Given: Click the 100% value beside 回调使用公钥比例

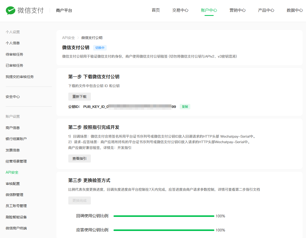Looking at the screenshot, I should (220, 216).
